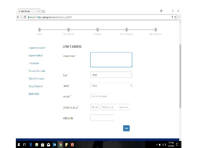Click the Link Aadhaar step circle
197x148 pixels.
pos(97,30)
